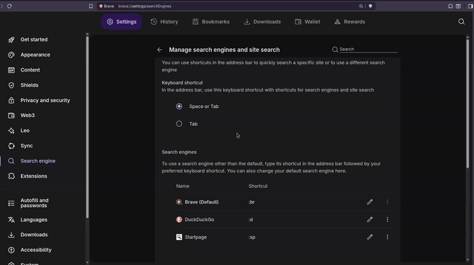Select the Space or Tab radio option

pyautogui.click(x=179, y=107)
